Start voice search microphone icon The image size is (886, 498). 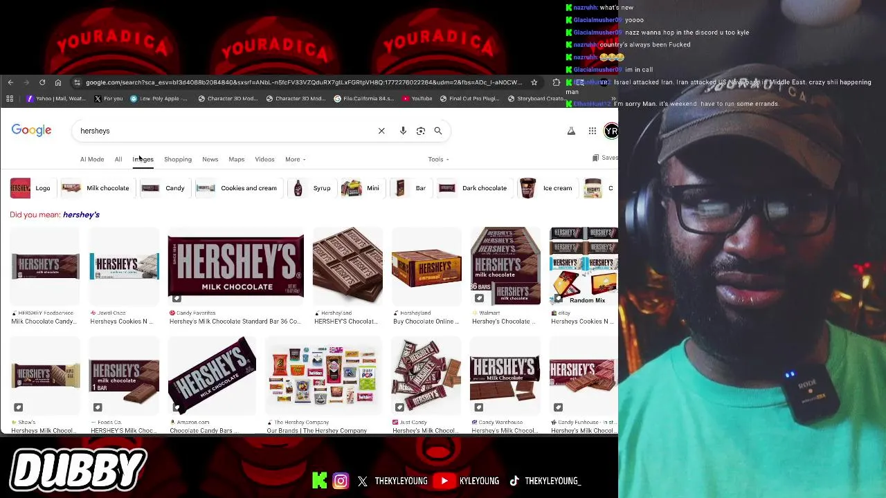[403, 131]
